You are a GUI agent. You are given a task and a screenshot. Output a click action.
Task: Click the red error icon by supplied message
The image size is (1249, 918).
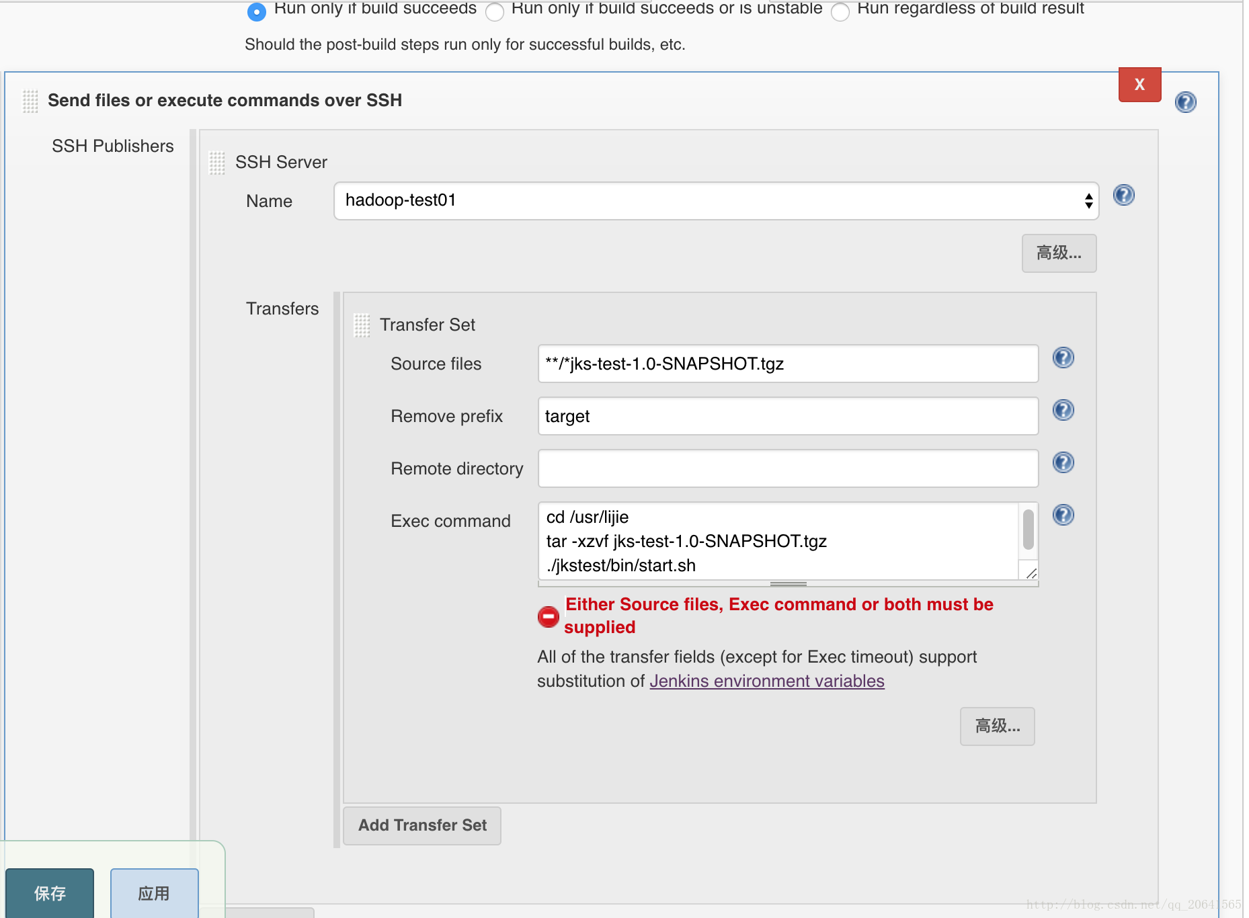548,616
